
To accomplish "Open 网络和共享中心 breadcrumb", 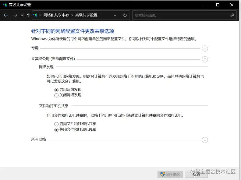I will [x=56, y=15].
